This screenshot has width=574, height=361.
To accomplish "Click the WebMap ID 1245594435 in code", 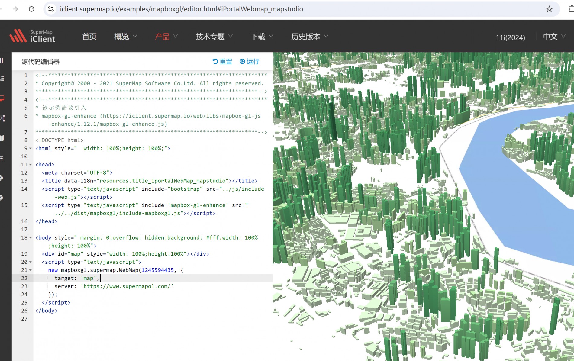I will [158, 270].
